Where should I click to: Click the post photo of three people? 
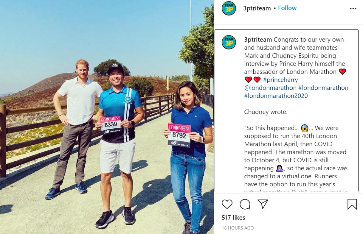tap(107, 117)
